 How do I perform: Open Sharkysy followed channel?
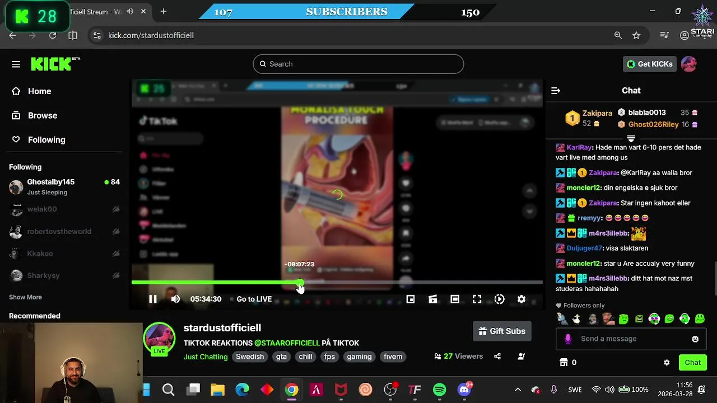pos(65,275)
